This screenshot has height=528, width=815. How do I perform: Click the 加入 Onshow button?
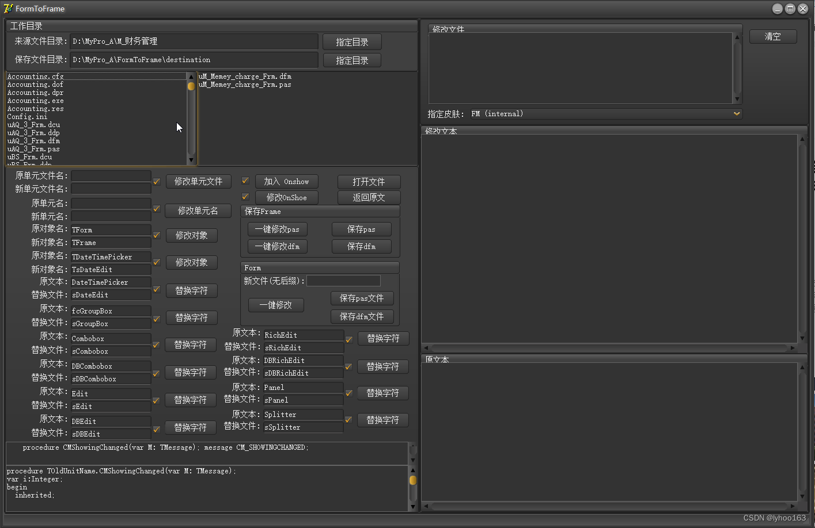click(286, 181)
